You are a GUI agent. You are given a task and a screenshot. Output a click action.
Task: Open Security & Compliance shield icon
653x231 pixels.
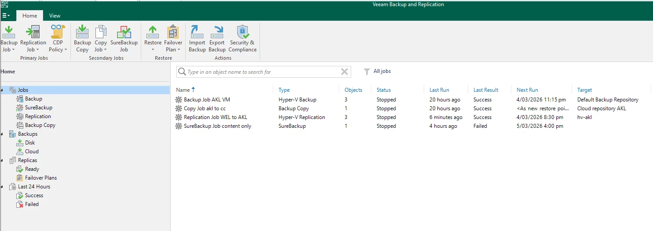click(242, 32)
